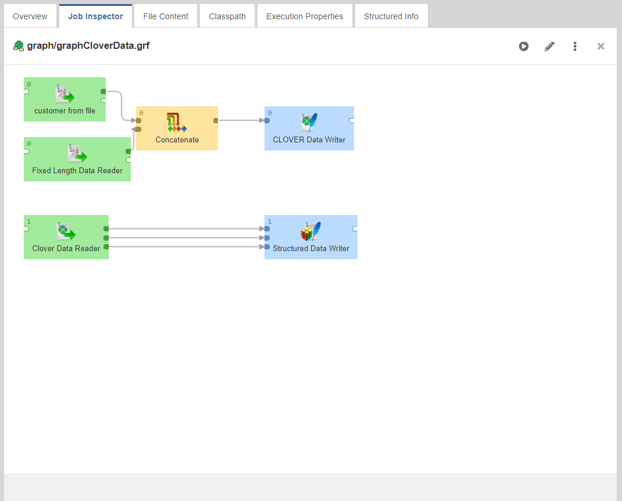
Task: Run the graph with the play icon
Action: pyautogui.click(x=524, y=46)
